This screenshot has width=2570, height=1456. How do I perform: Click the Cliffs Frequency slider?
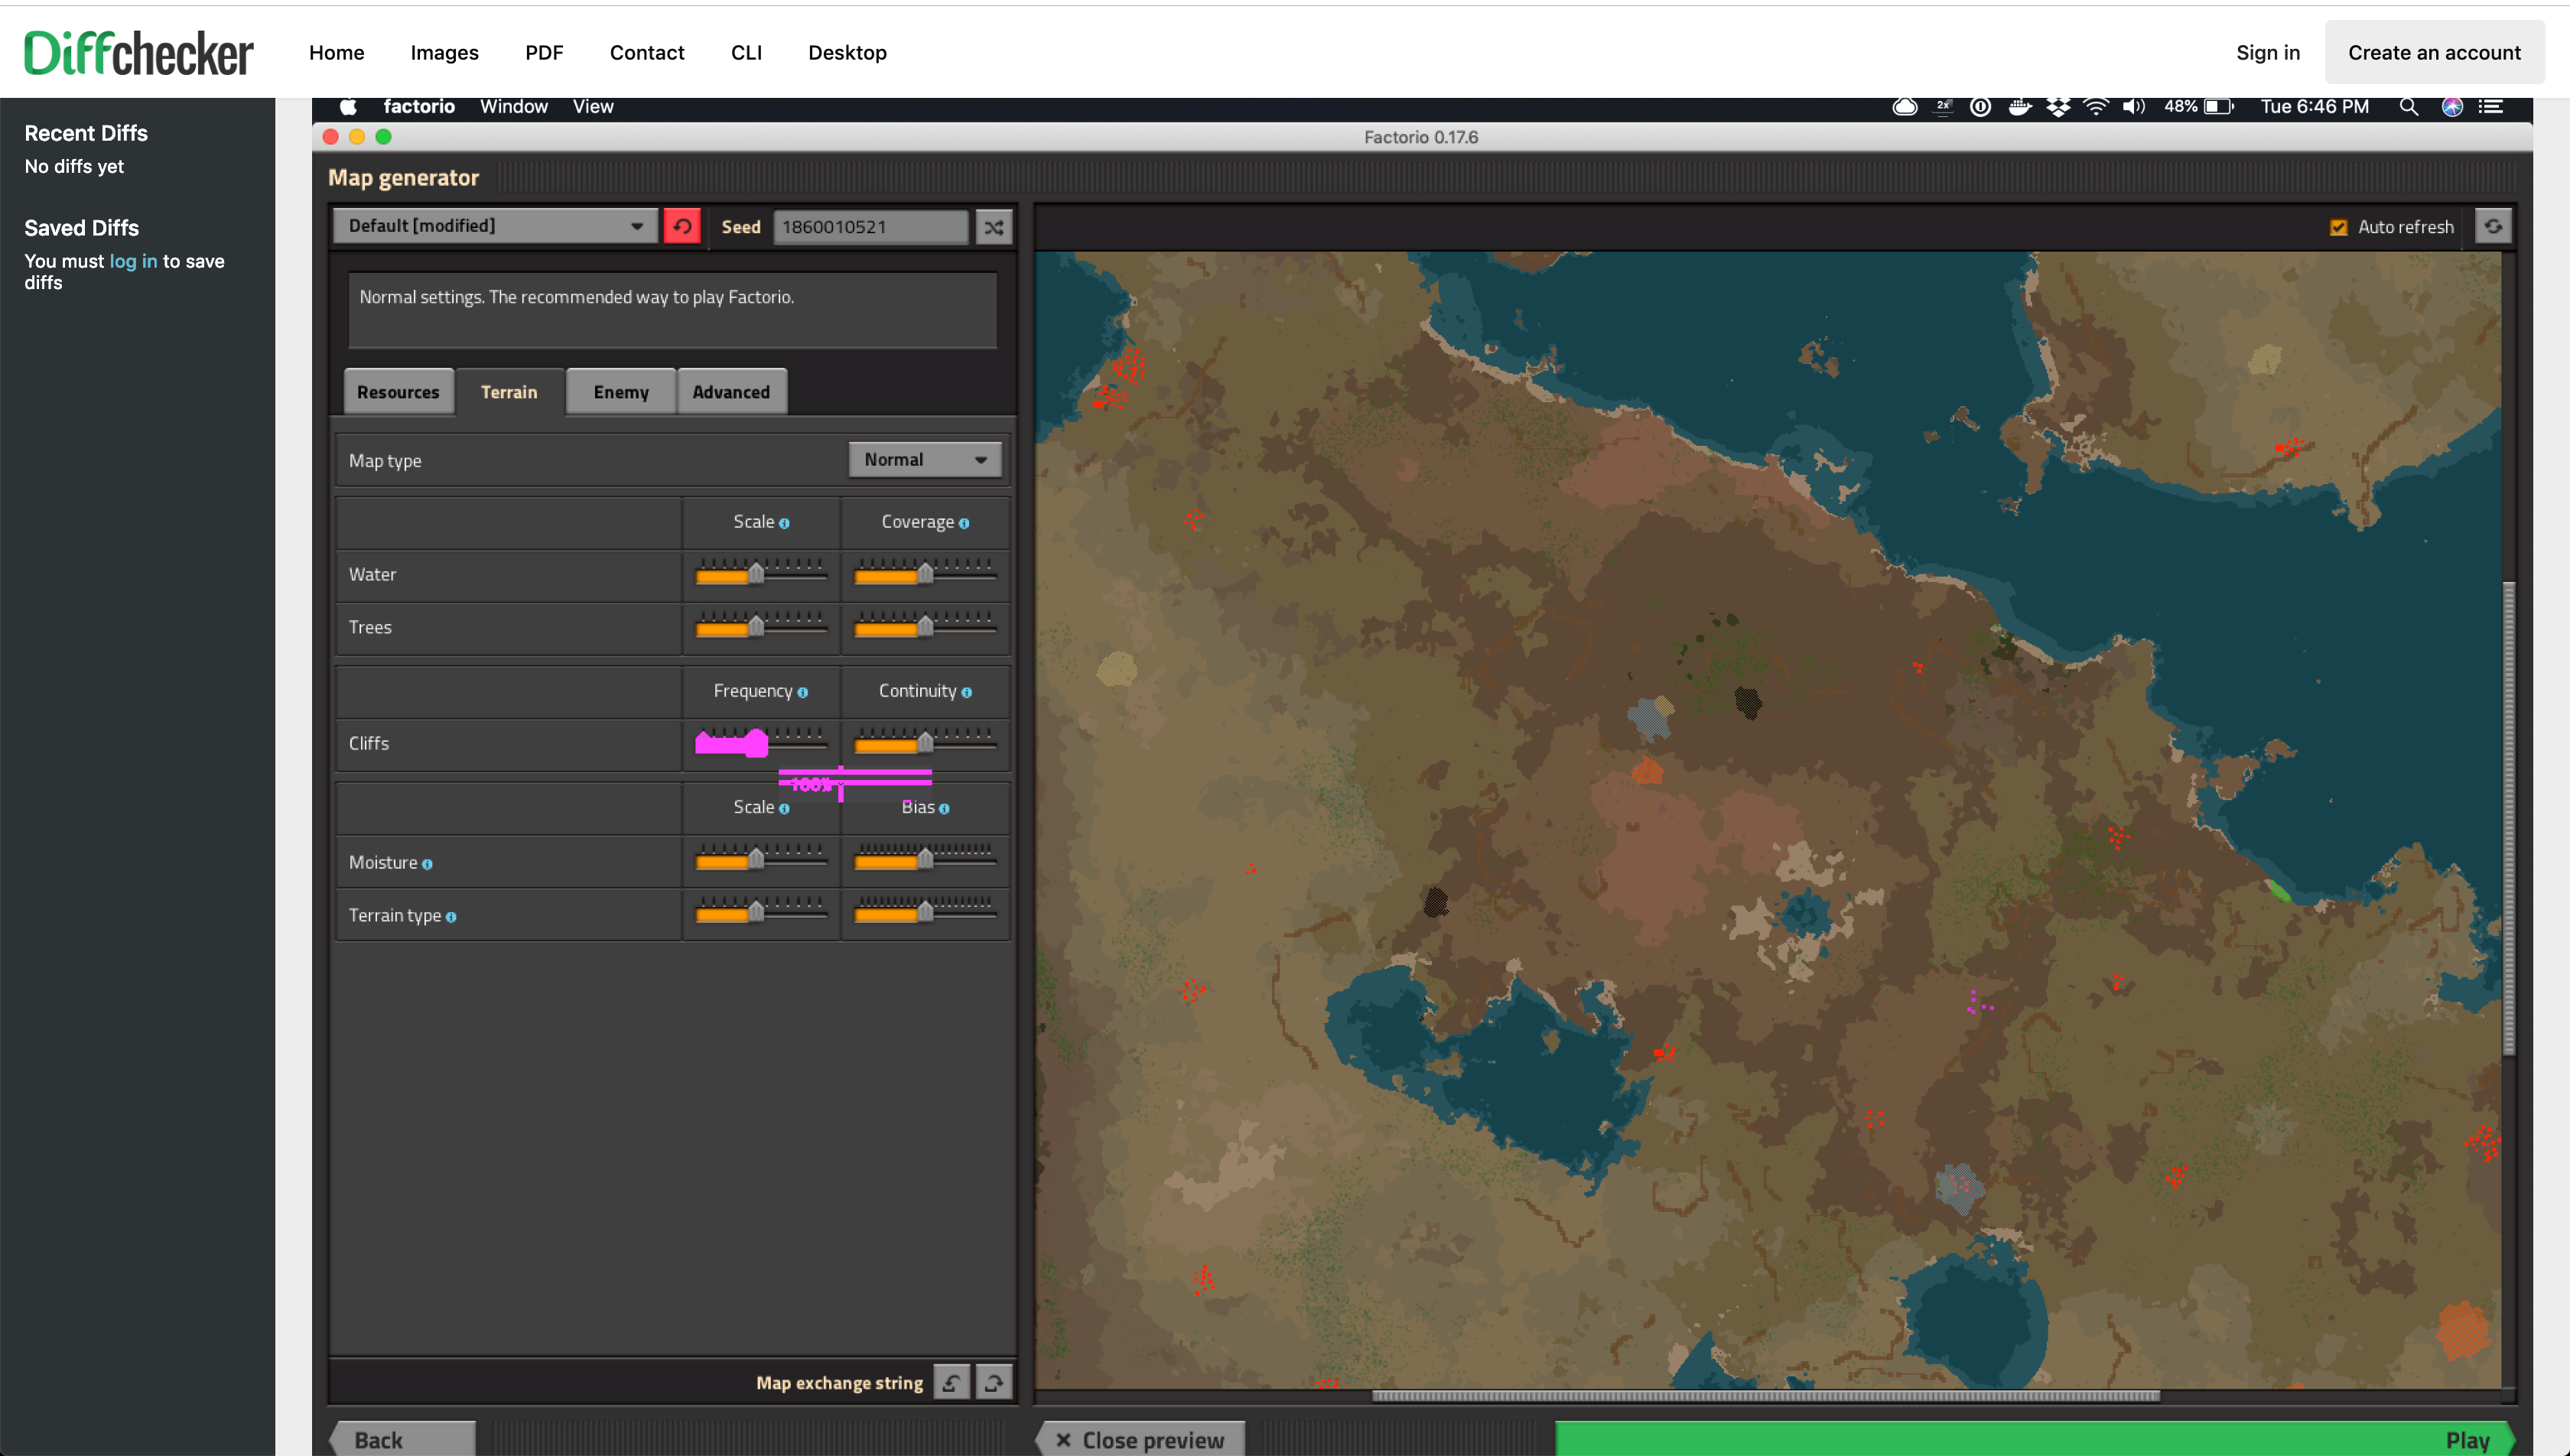click(761, 742)
